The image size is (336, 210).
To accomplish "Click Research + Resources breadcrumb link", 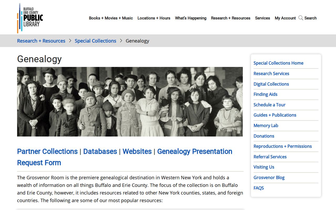I will click(41, 41).
